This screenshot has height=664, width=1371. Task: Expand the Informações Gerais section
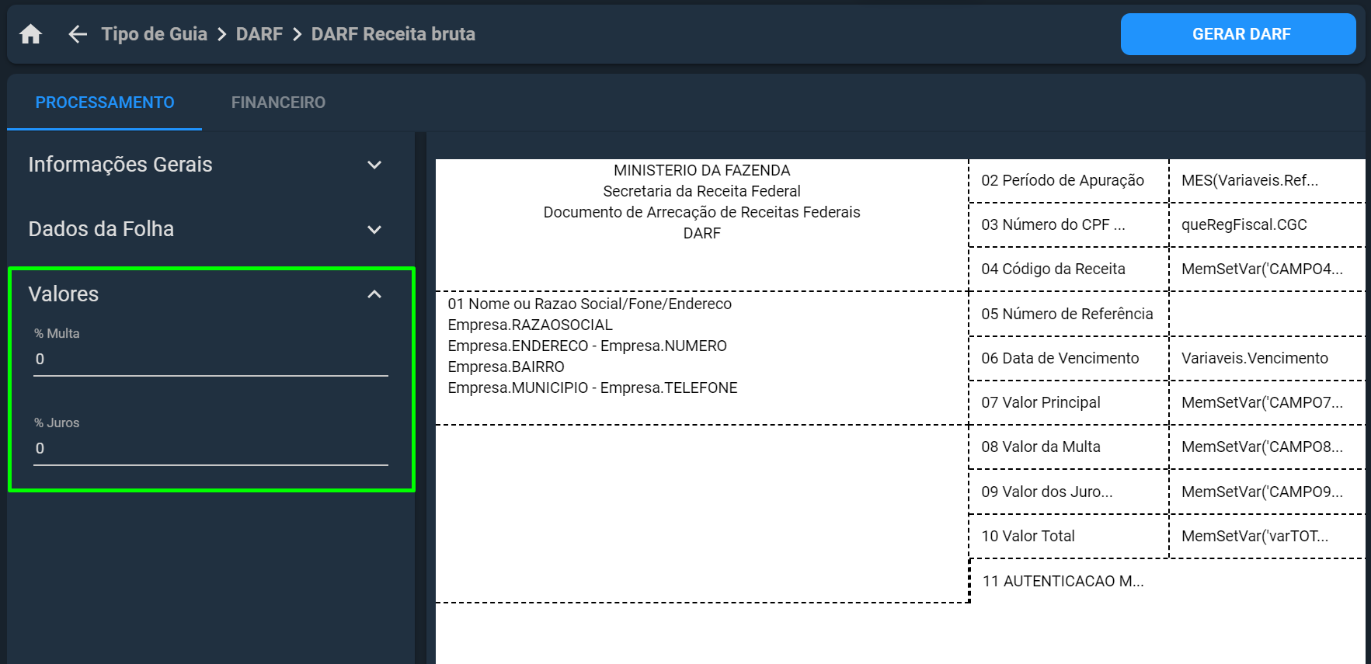click(x=206, y=165)
